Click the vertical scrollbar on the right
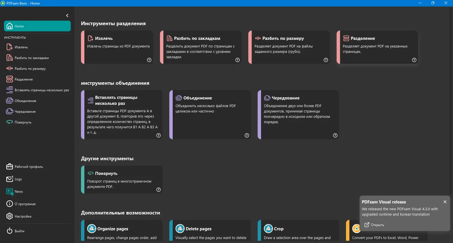The height and width of the screenshot is (243, 453). coord(450,101)
